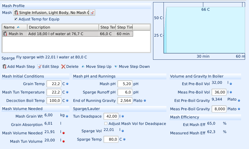Click the Add Mash Step icon
Viewport: 249px width, 149px height.
point(4,67)
